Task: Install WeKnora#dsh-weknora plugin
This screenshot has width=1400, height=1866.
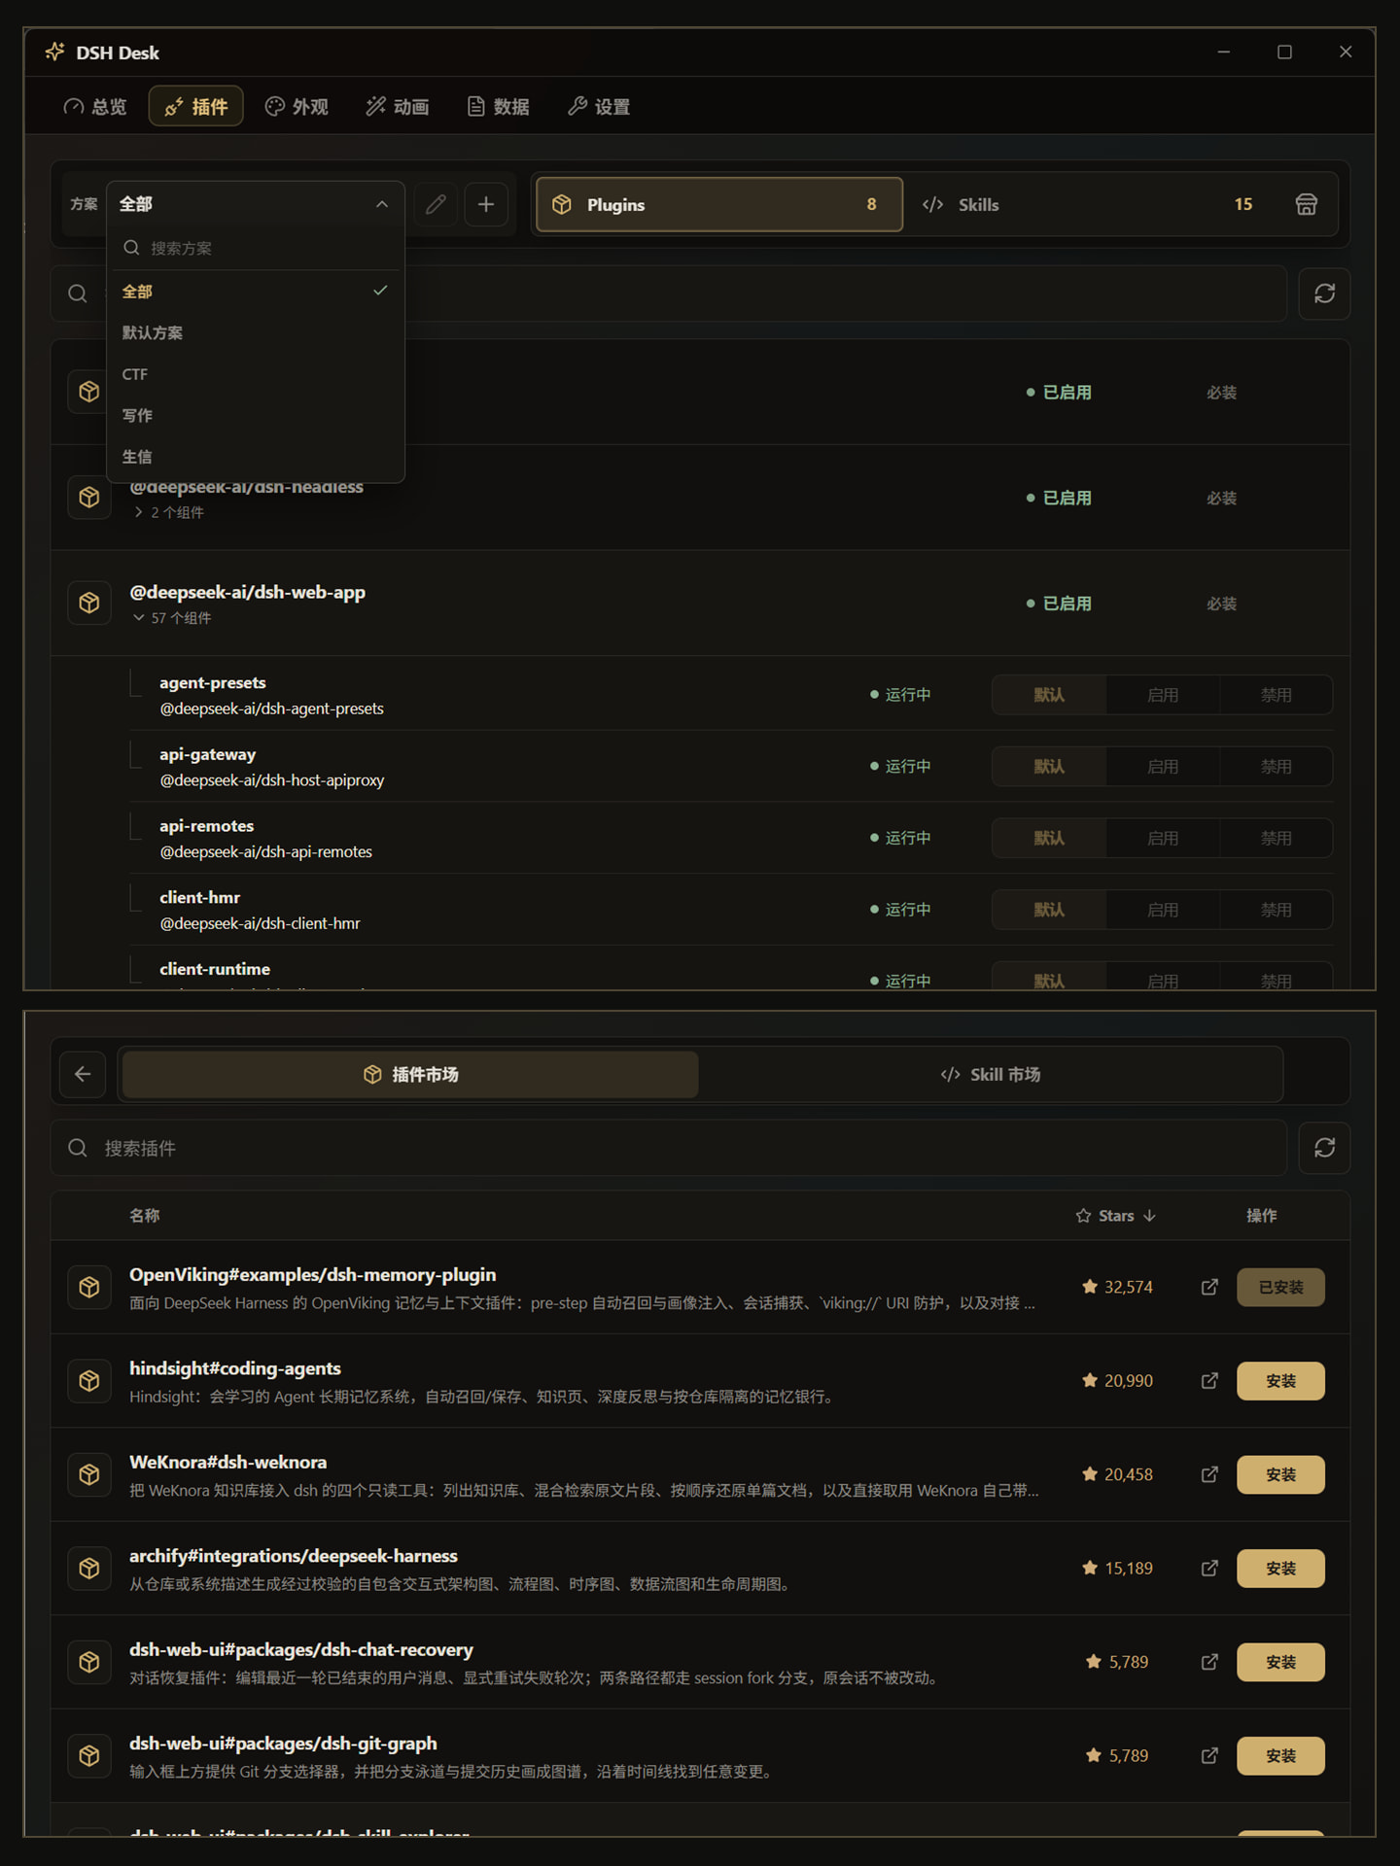Action: [x=1280, y=1474]
